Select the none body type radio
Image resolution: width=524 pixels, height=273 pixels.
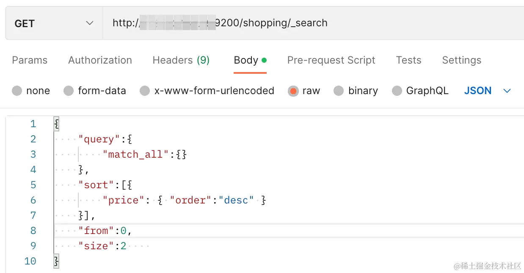pyautogui.click(x=17, y=91)
